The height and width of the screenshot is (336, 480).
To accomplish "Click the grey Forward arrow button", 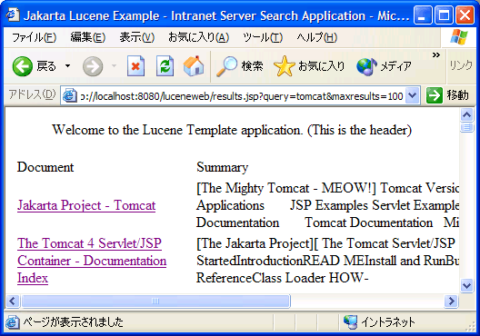I will pyautogui.click(x=93, y=66).
